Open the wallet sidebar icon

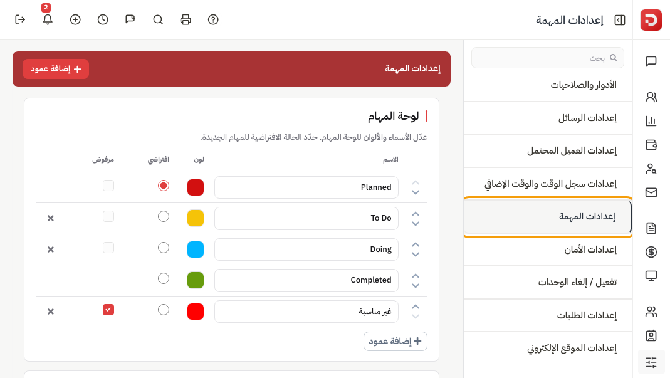click(651, 145)
